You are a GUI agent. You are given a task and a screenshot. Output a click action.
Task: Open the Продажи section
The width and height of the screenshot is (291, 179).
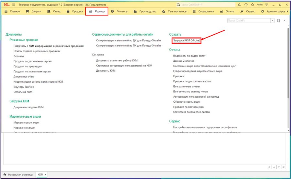pyautogui.click(x=78, y=11)
